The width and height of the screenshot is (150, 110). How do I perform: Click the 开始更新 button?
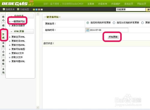[x=113, y=37]
